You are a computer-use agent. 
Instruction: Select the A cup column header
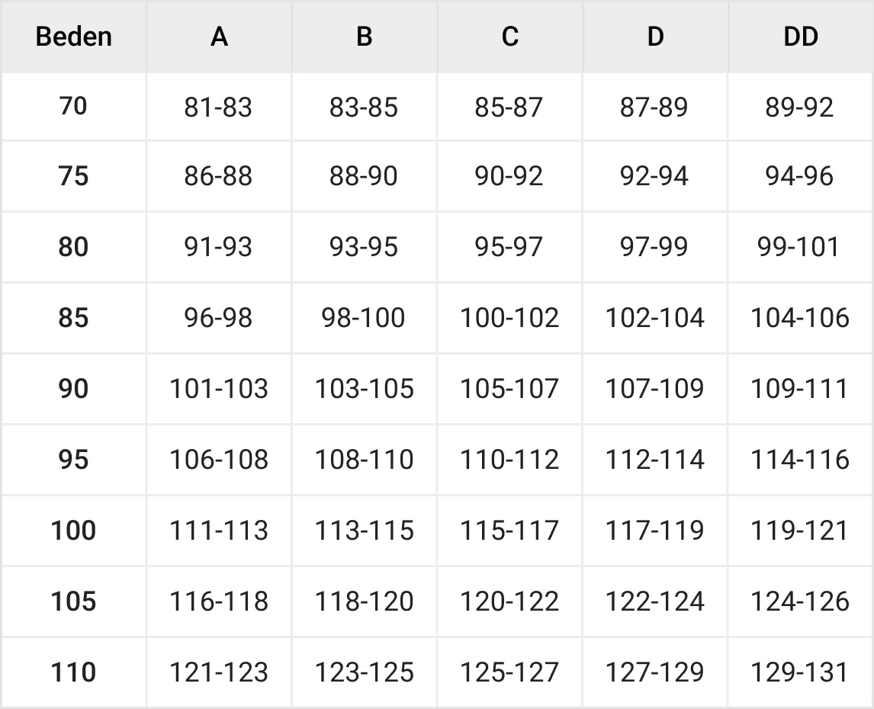219,37
